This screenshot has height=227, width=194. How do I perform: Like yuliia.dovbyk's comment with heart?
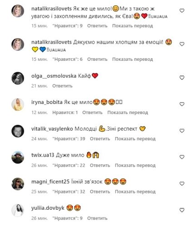(x=182, y=210)
